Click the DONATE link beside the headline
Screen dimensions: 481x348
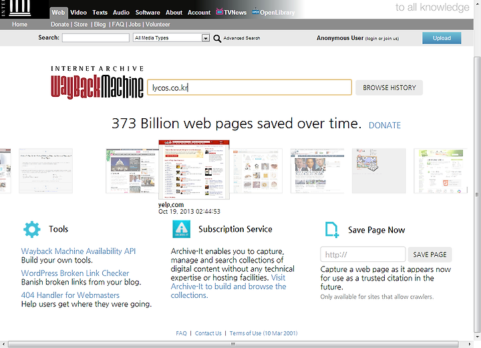point(385,126)
